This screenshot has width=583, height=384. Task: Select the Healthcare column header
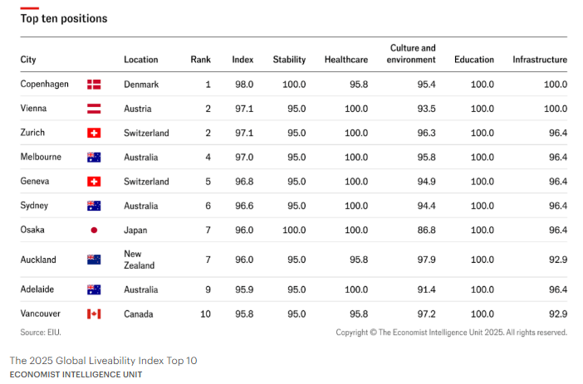pos(345,60)
